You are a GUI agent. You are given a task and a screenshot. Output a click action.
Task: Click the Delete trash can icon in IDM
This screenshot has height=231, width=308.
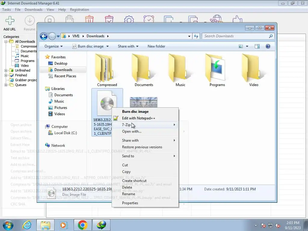[89, 19]
